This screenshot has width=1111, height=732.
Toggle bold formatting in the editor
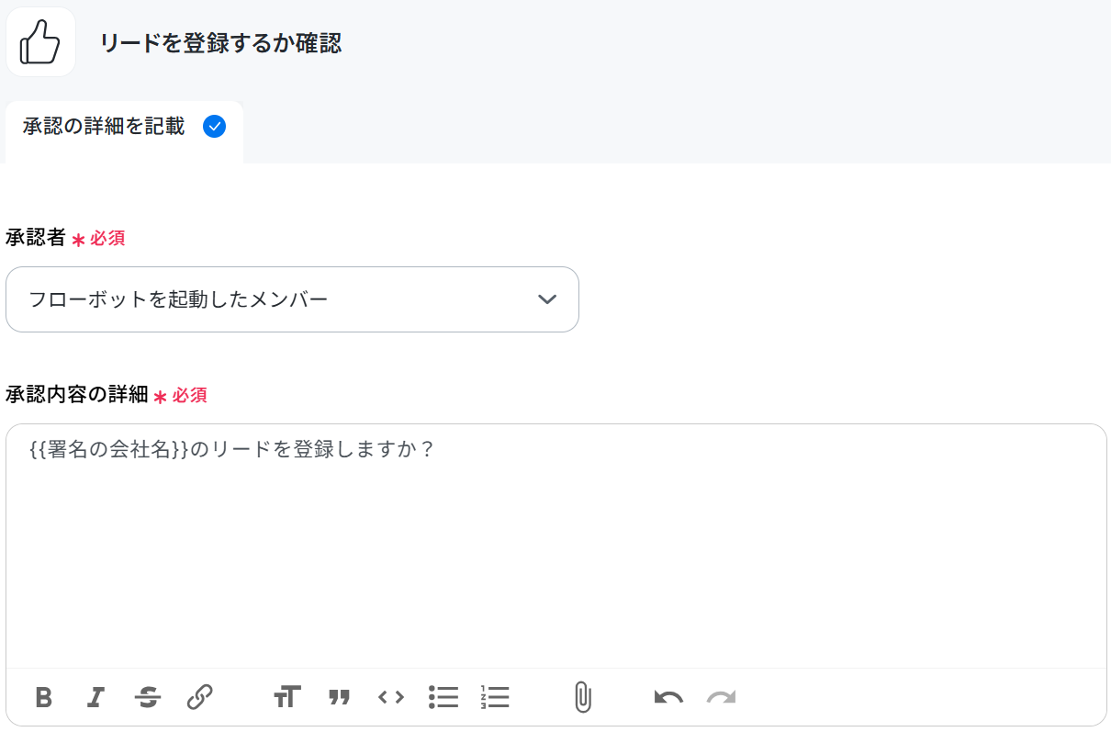(43, 698)
